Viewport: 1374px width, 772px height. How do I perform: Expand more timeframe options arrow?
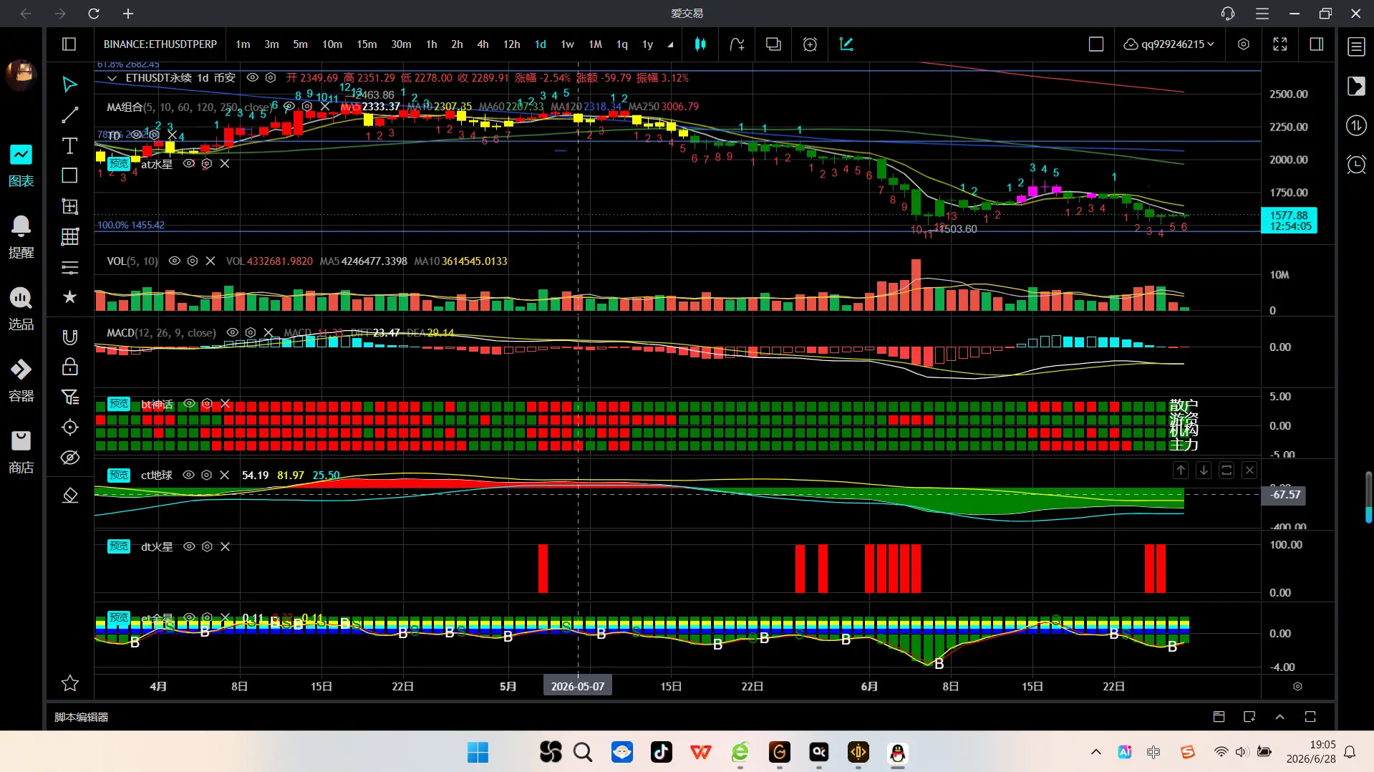(671, 44)
